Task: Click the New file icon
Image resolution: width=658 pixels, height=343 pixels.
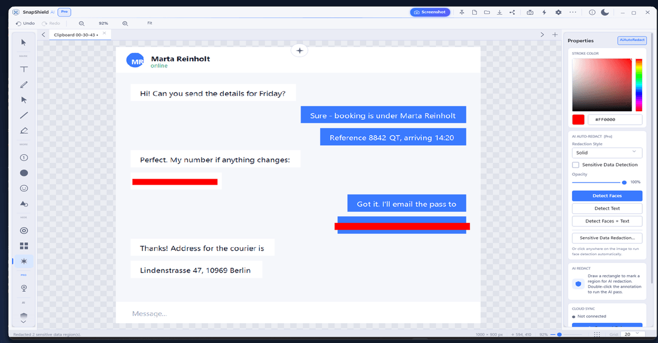Action: click(474, 12)
